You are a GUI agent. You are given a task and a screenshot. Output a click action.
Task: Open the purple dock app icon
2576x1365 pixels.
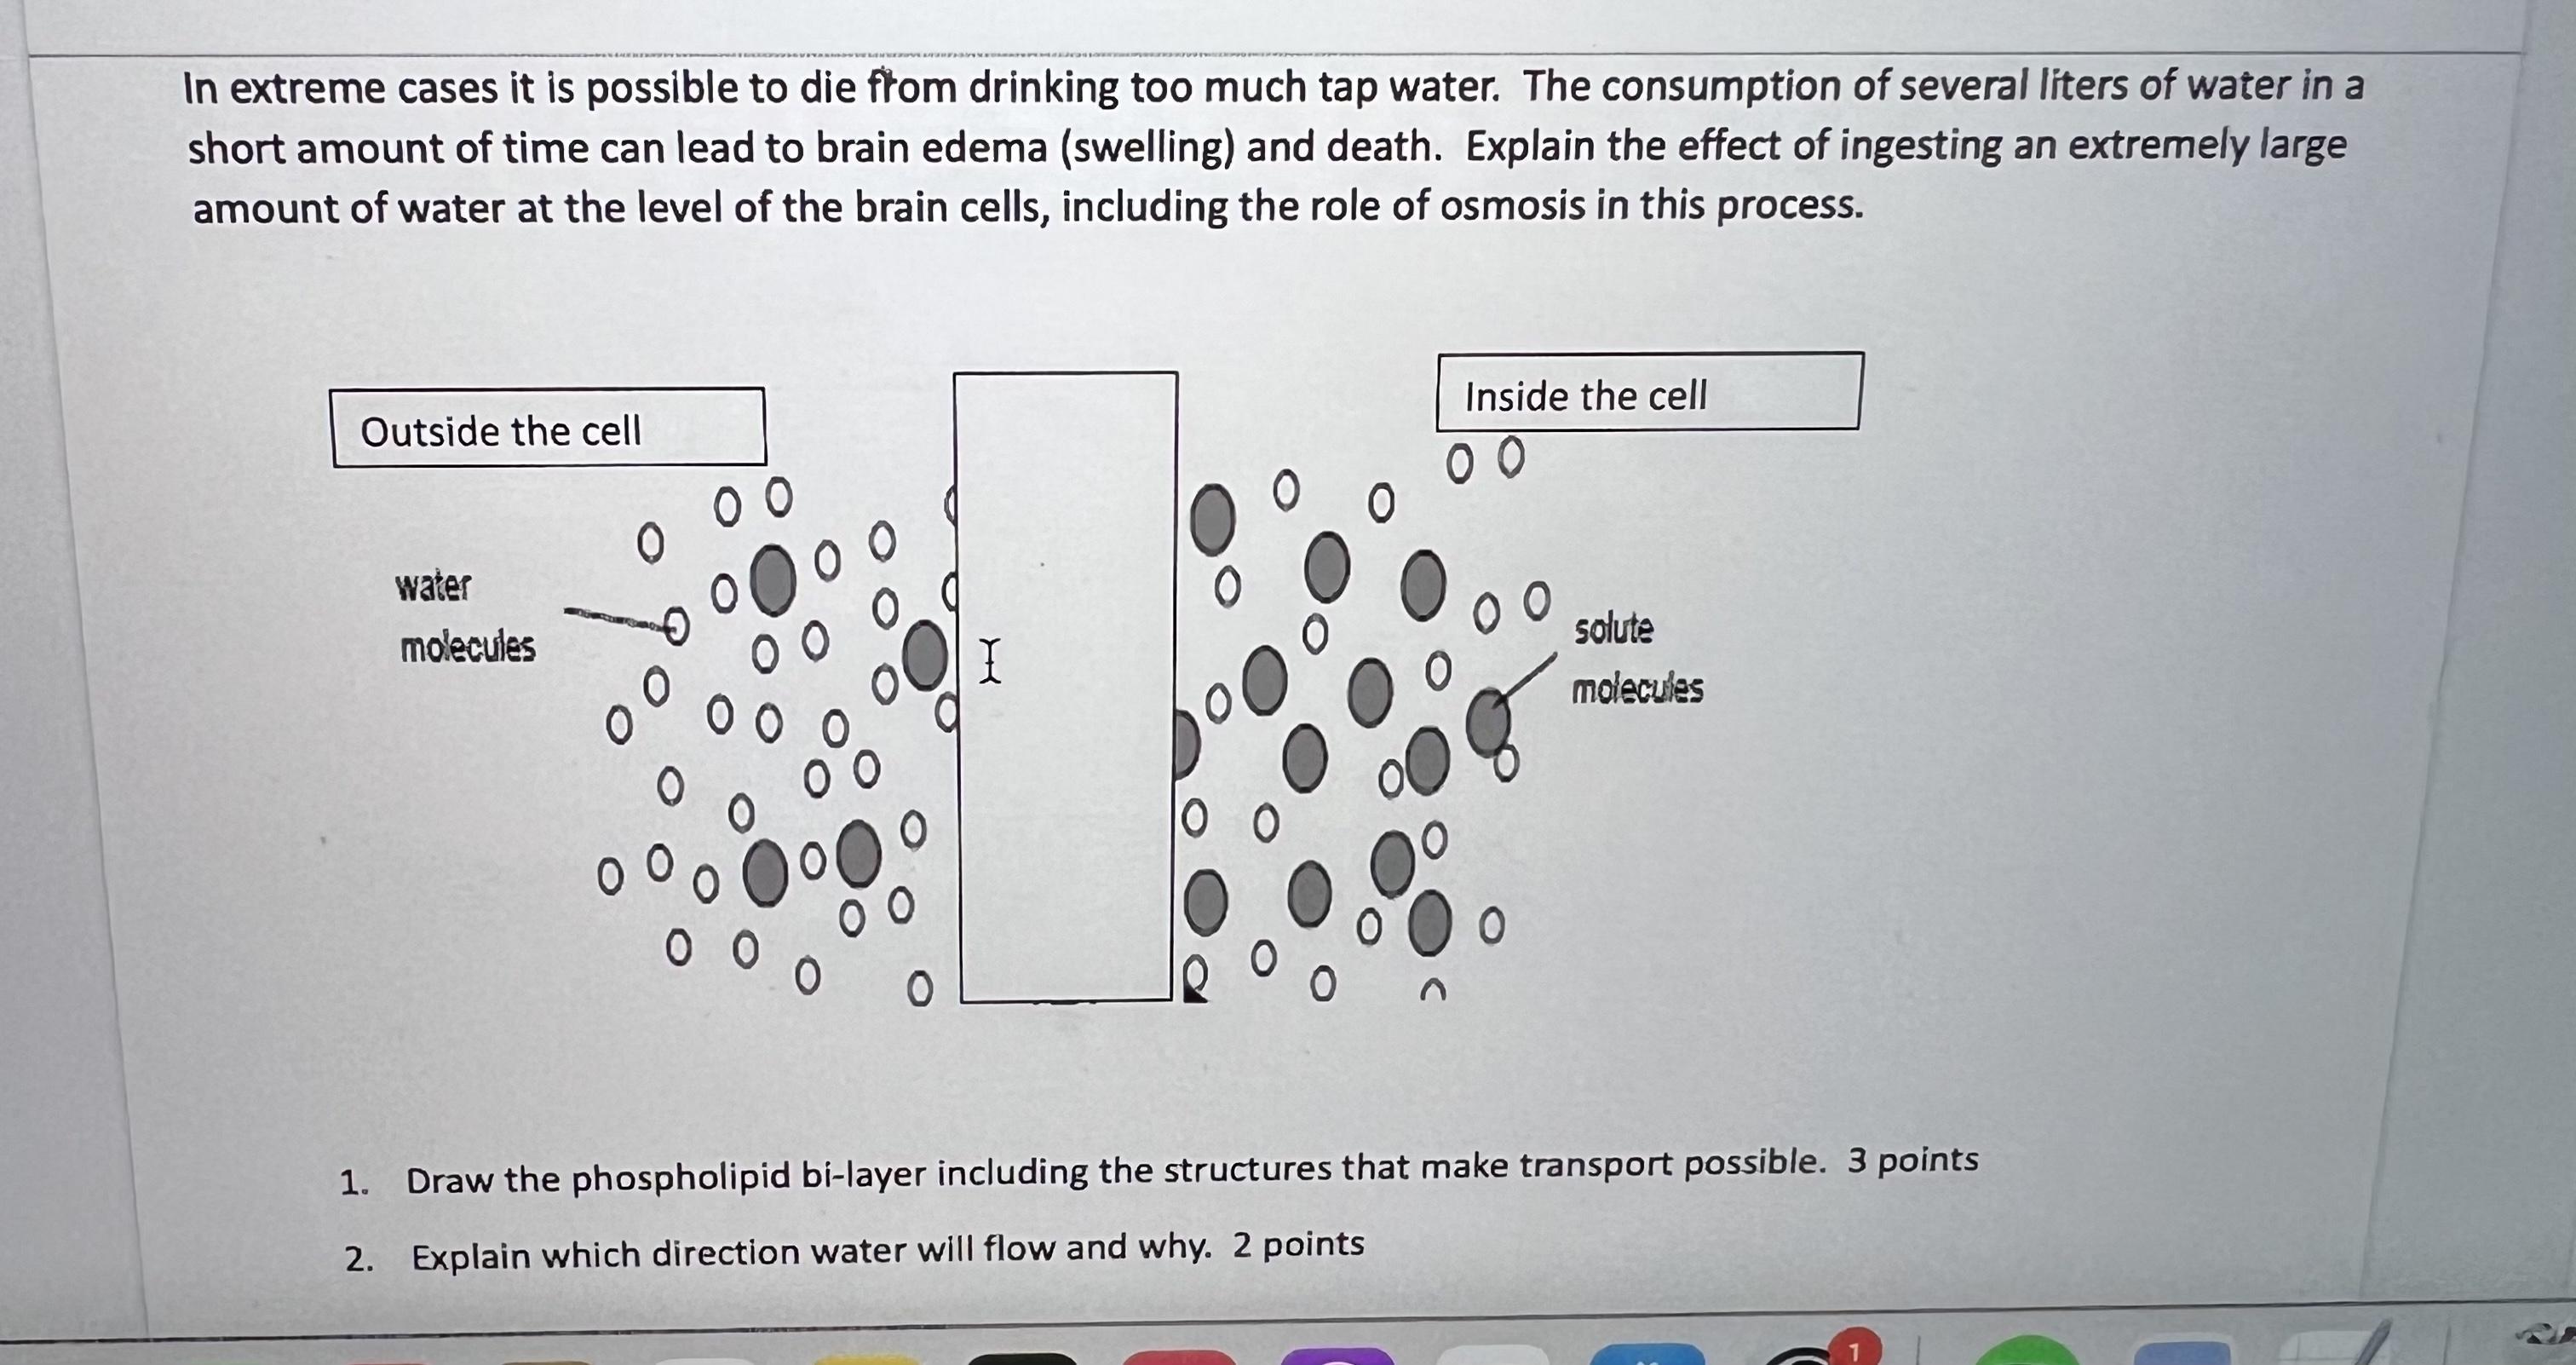1337,1357
